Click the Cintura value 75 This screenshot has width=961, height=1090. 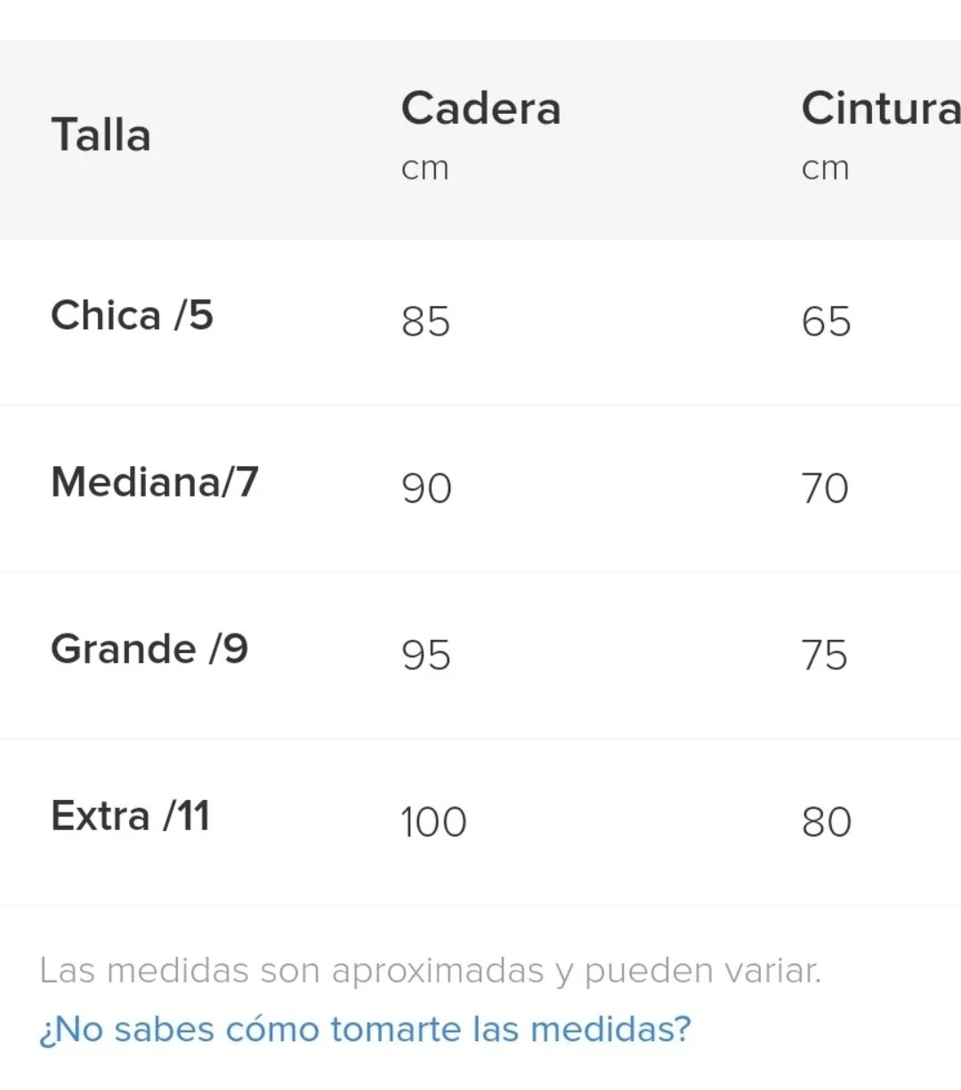click(x=825, y=656)
